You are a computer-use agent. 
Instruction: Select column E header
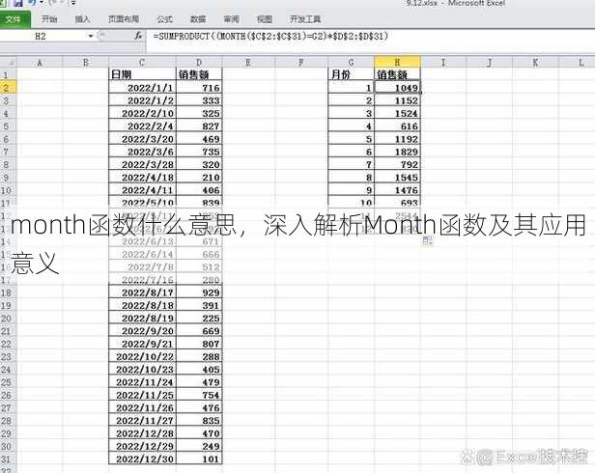[x=248, y=62]
